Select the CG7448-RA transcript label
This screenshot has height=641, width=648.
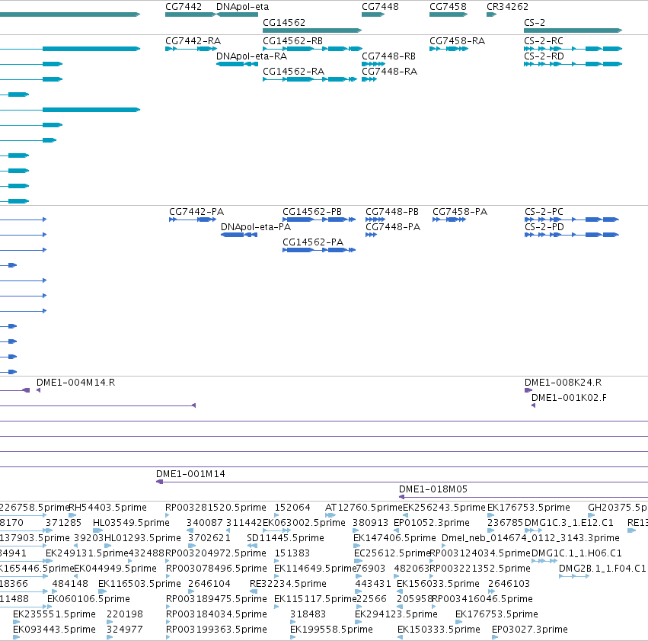pos(390,72)
